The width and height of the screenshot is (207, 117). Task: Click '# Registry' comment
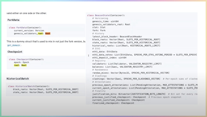click(x=99, y=61)
